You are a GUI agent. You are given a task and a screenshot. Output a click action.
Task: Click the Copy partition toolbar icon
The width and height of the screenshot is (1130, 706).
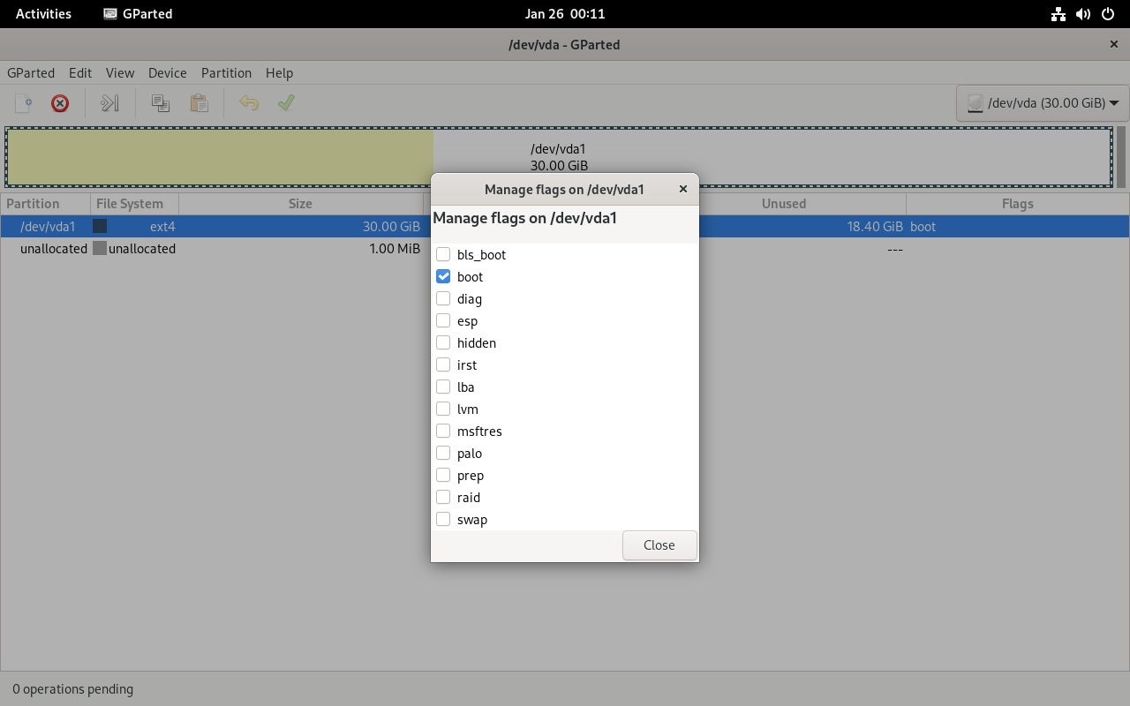tap(161, 103)
